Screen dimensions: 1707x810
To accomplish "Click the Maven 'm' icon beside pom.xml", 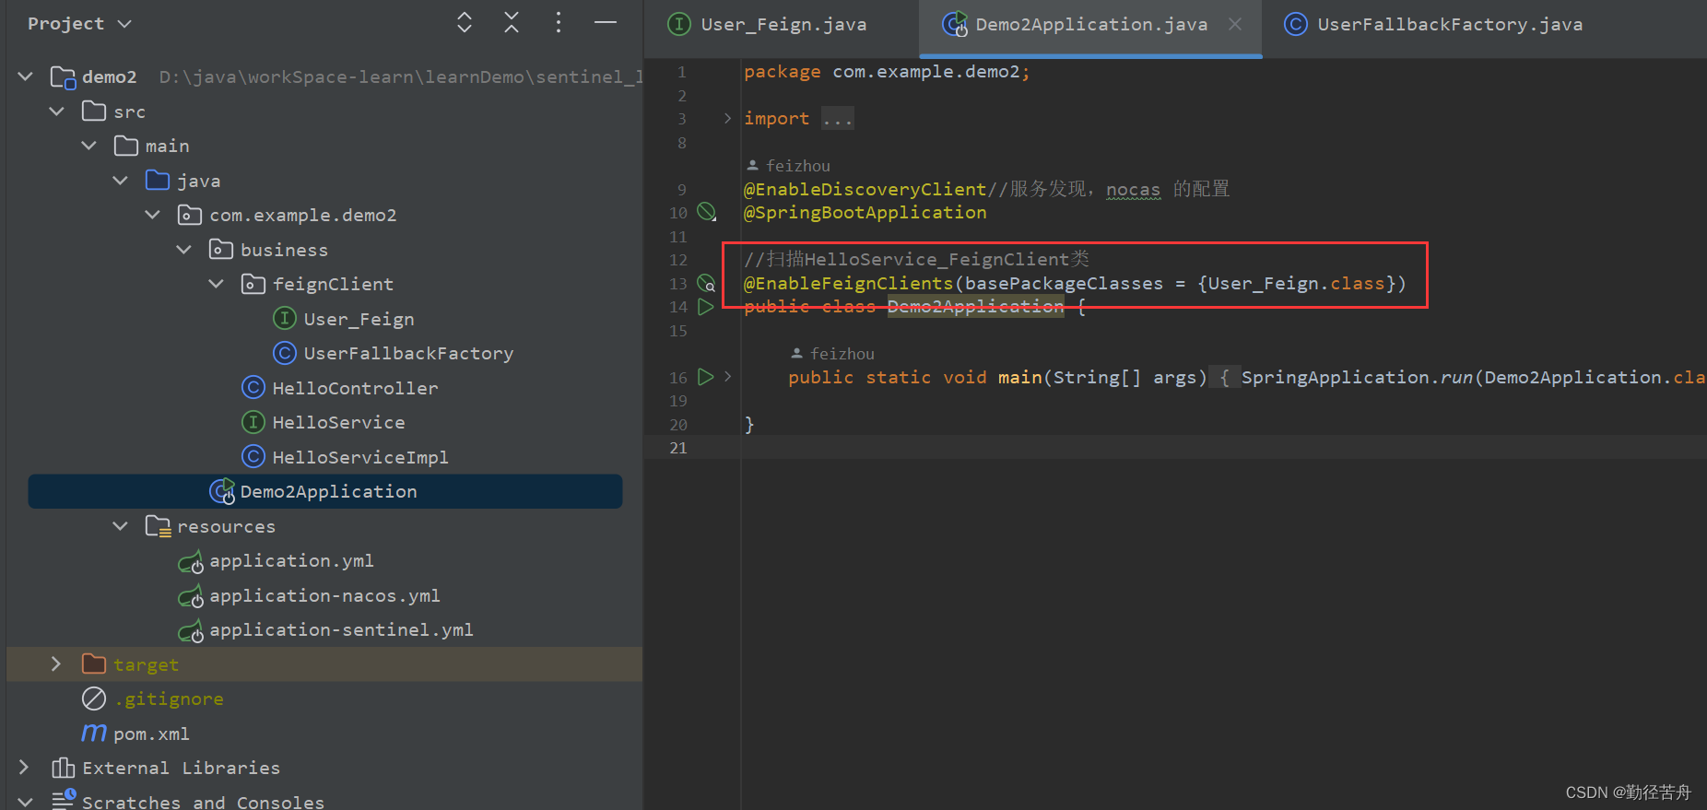I will tap(94, 734).
